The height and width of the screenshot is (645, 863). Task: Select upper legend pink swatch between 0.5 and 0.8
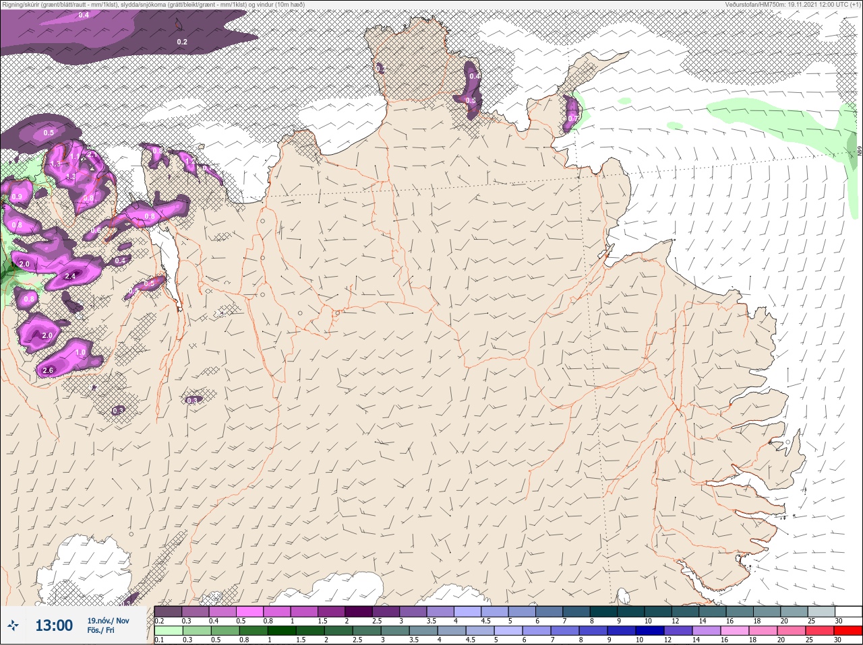click(249, 611)
